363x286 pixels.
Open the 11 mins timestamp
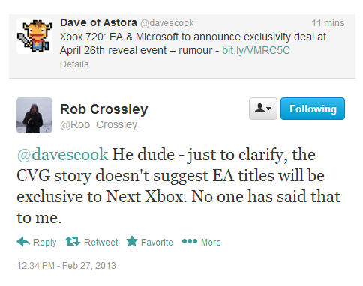click(x=328, y=23)
